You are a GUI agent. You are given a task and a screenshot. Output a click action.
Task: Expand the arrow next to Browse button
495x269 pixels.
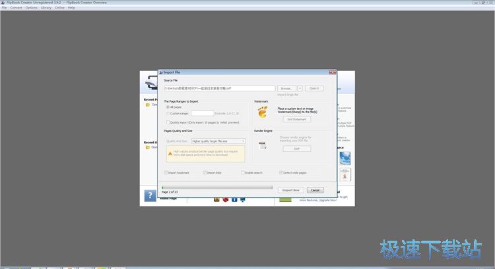tap(300, 88)
